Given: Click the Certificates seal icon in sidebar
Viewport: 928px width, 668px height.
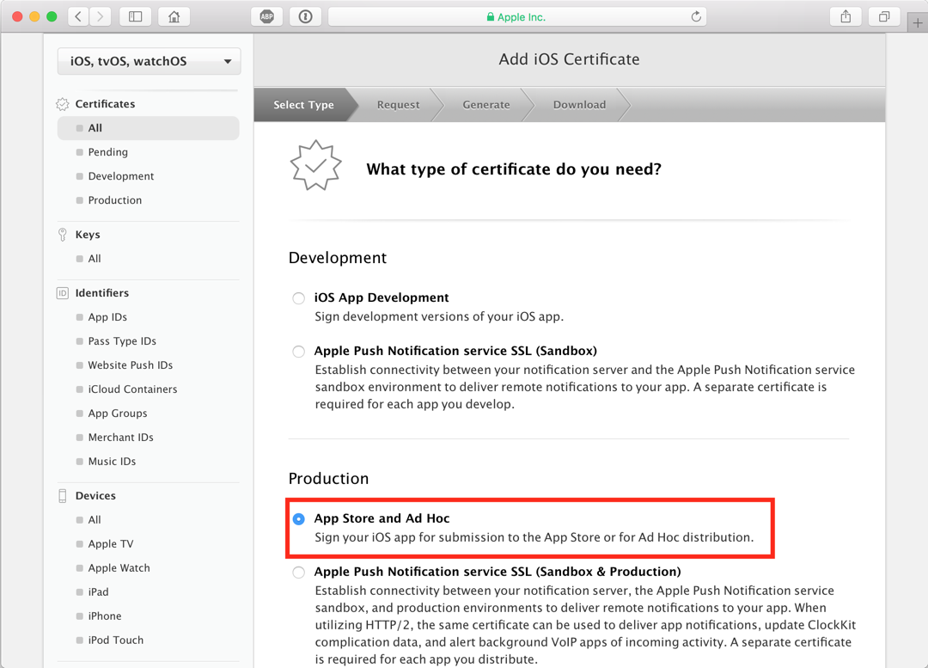Looking at the screenshot, I should [x=62, y=104].
